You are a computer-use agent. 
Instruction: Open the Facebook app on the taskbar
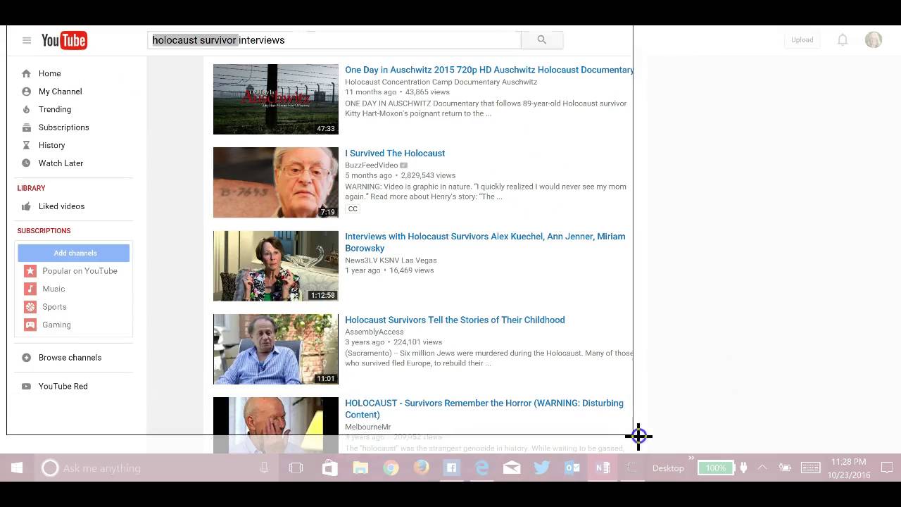point(451,468)
